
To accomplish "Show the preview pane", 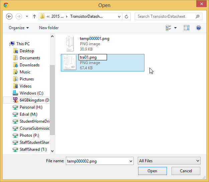I will pyautogui.click(x=187, y=28).
